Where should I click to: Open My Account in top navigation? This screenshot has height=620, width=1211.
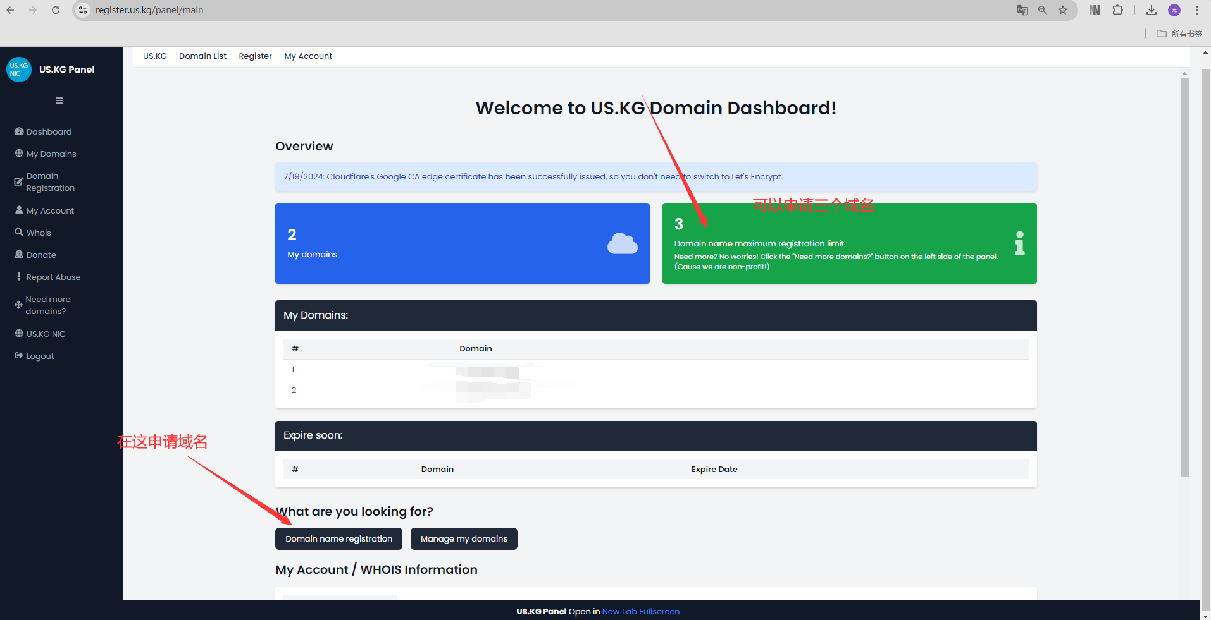click(308, 56)
